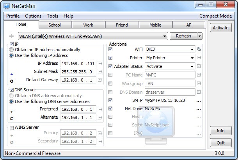Screen dimensions: 238x160
Task: Toggle the Net Drive checkbox
Action: pos(110,108)
